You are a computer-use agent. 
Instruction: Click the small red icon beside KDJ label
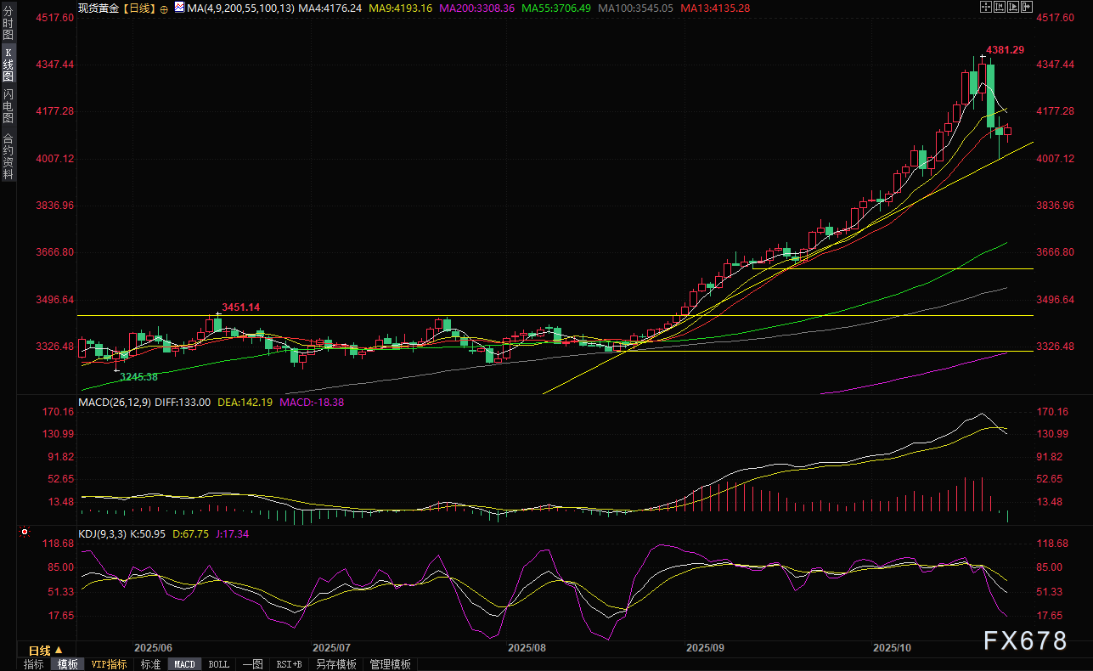(25, 533)
